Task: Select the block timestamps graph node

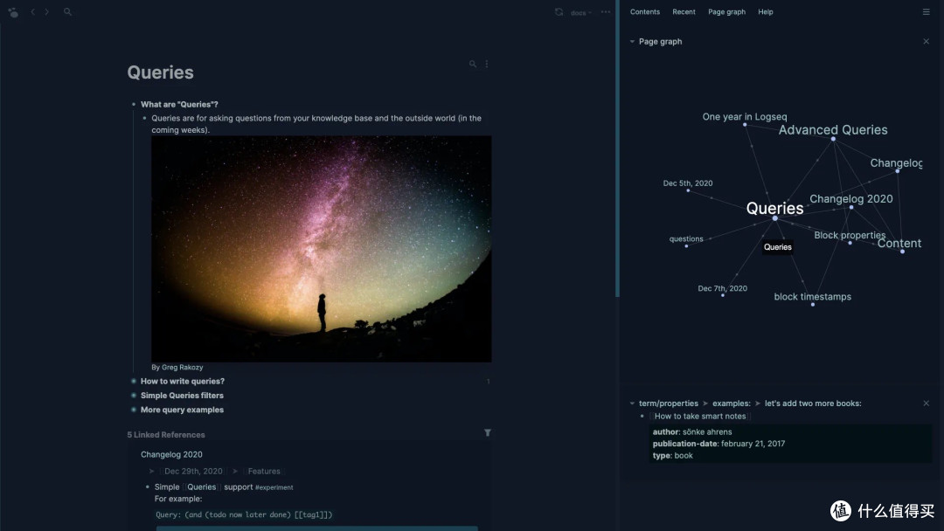Action: tap(813, 305)
